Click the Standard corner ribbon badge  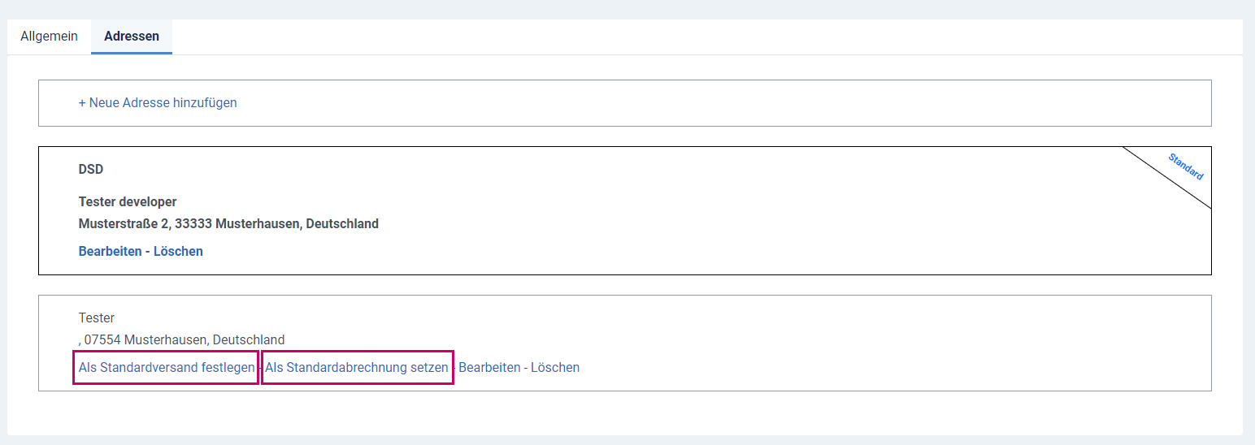[x=1185, y=166]
